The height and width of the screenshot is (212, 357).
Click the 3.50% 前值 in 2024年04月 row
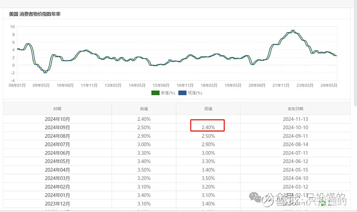coord(144,170)
